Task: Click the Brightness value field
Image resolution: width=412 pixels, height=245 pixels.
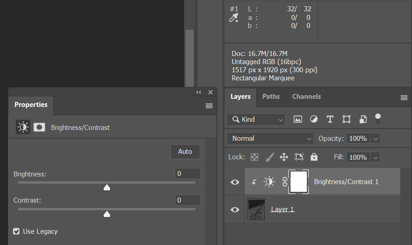Action: pyautogui.click(x=188, y=174)
